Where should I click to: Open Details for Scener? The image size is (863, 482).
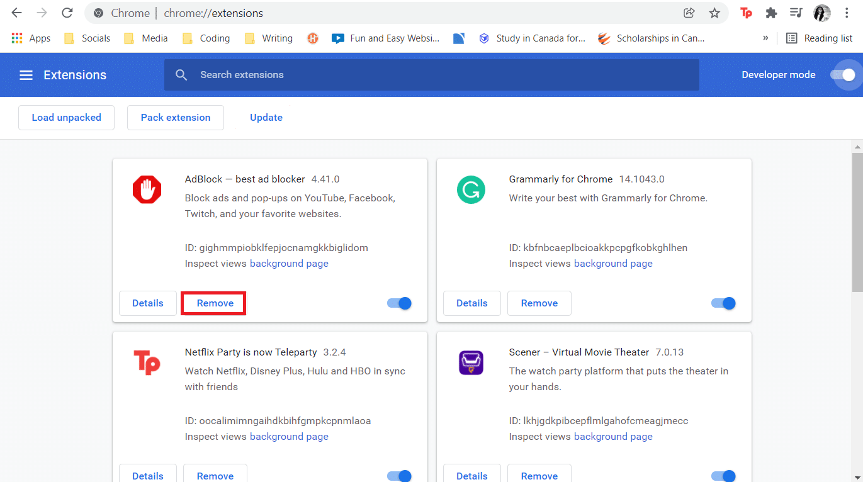472,473
